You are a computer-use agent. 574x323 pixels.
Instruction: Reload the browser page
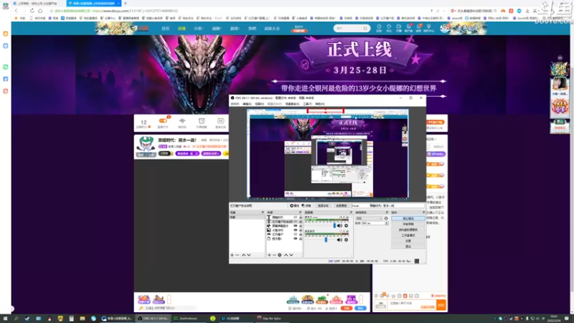tap(32, 11)
